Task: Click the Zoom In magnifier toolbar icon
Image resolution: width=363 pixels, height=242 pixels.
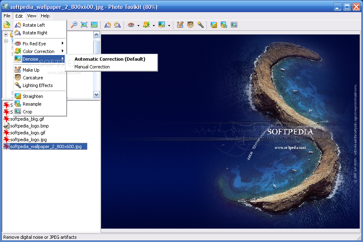Action: [74, 25]
